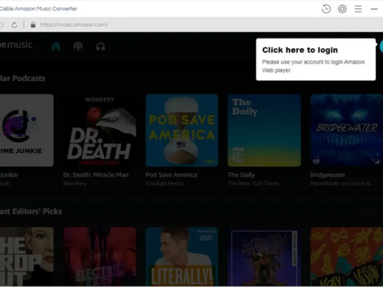This screenshot has width=383, height=287.
Task: Open Pod Save America cover art
Action: tap(182, 130)
